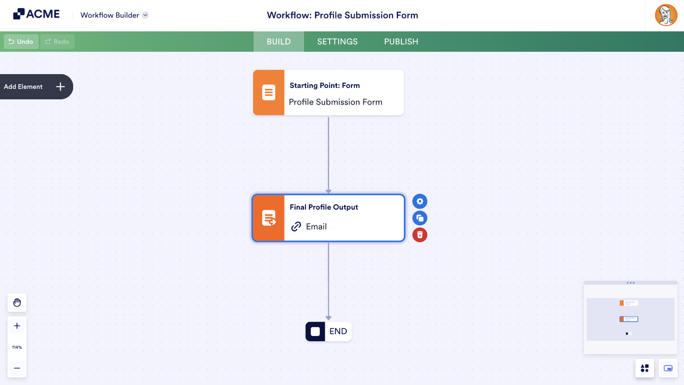Open settings gear for Final Profile Output
684x385 pixels.
[420, 202]
